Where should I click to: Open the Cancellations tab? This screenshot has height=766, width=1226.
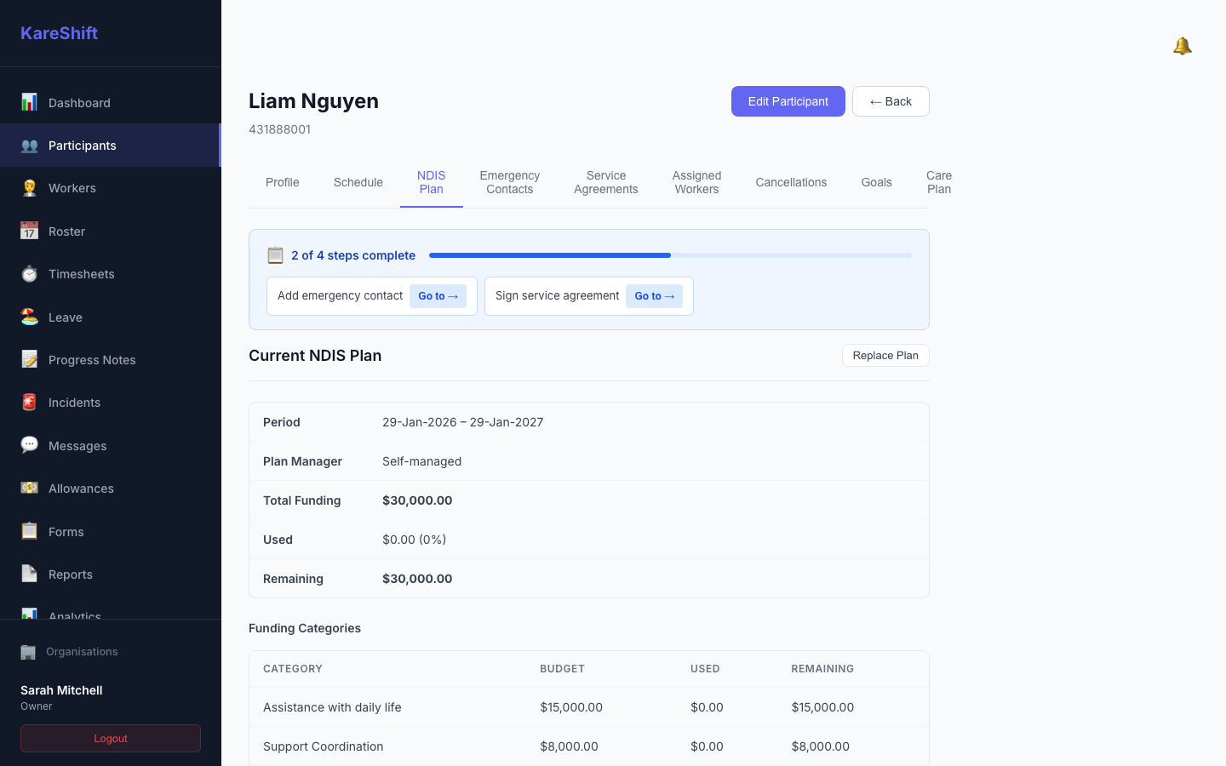click(x=791, y=182)
